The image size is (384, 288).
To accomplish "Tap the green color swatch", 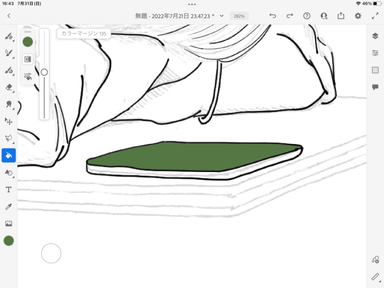I will point(8,241).
